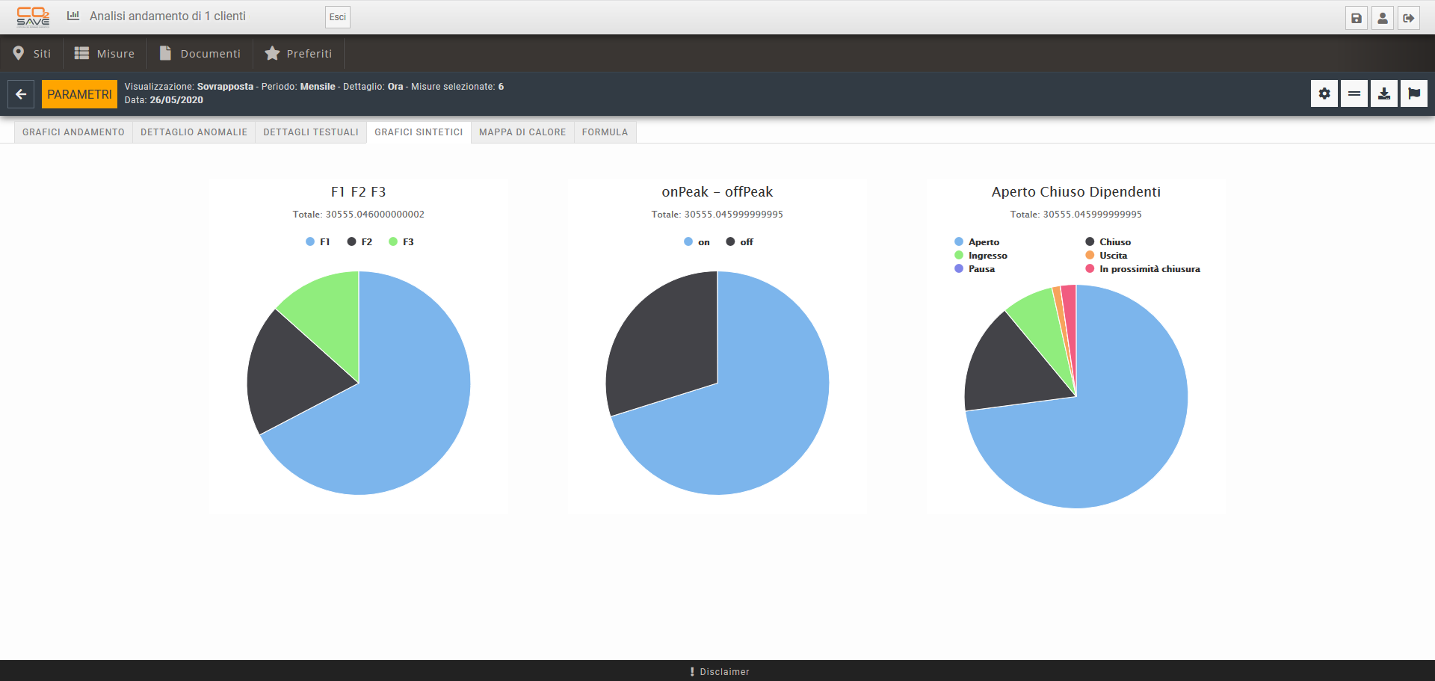Toggle Pausa legend entry
Image resolution: width=1435 pixels, height=681 pixels.
point(975,268)
